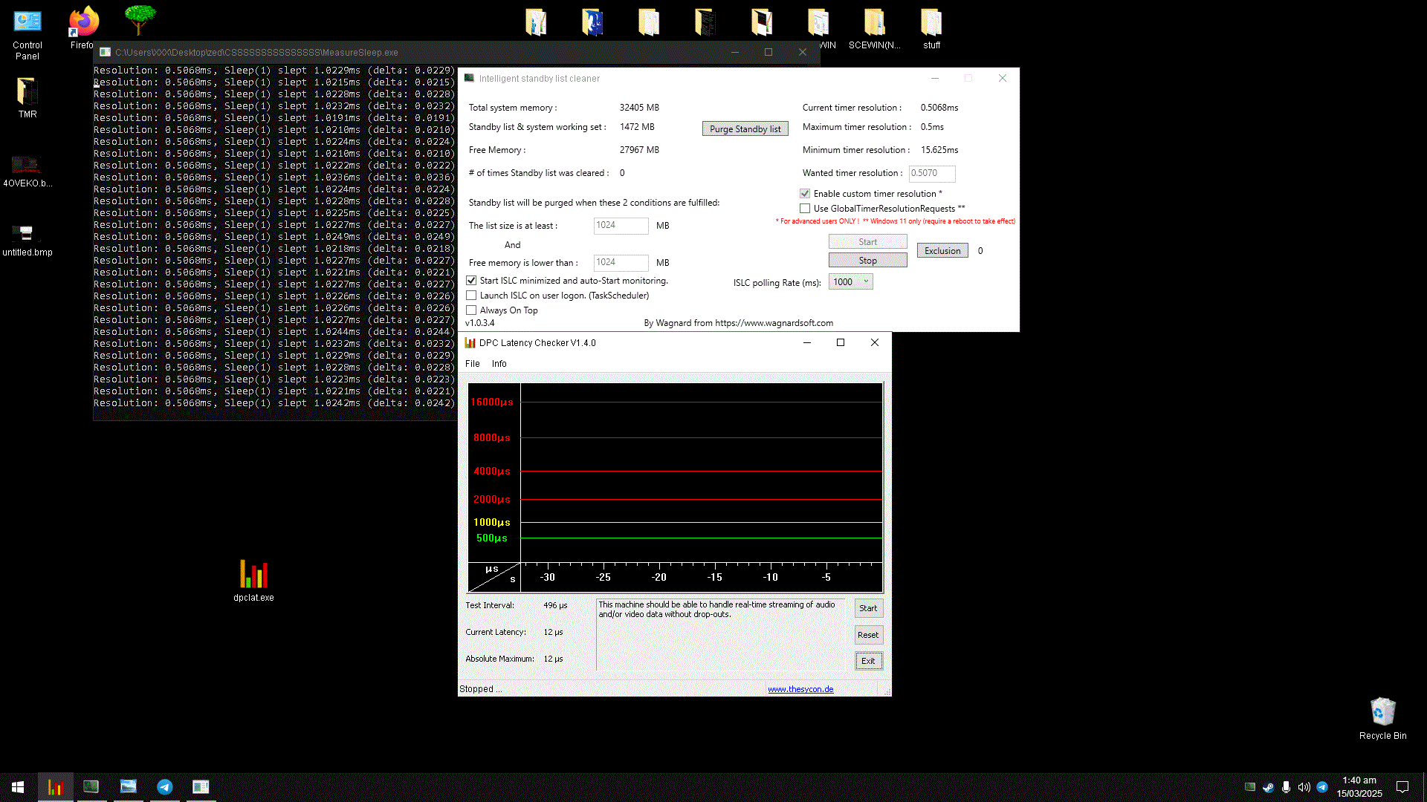The width and height of the screenshot is (1427, 802).
Task: Open the File menu in DPC Latency Checker
Action: click(x=472, y=364)
